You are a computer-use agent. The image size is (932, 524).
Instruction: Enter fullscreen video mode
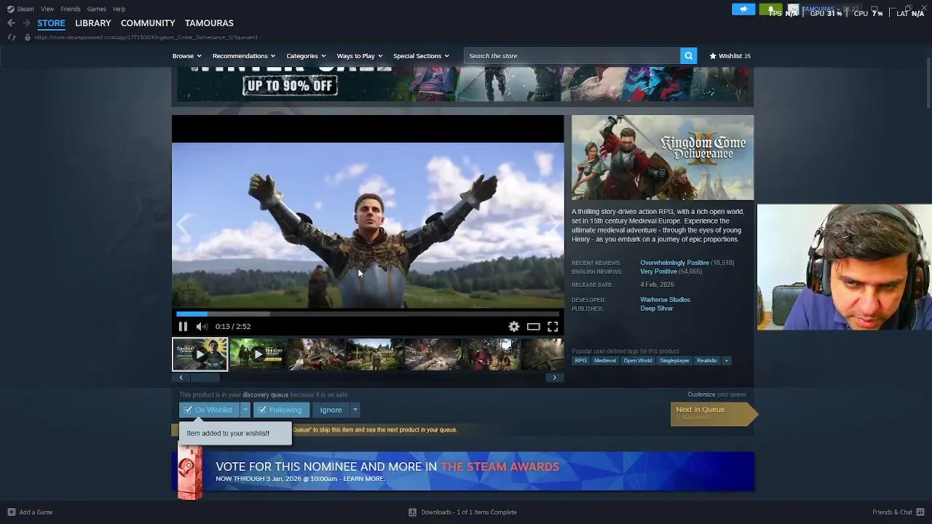coord(553,327)
